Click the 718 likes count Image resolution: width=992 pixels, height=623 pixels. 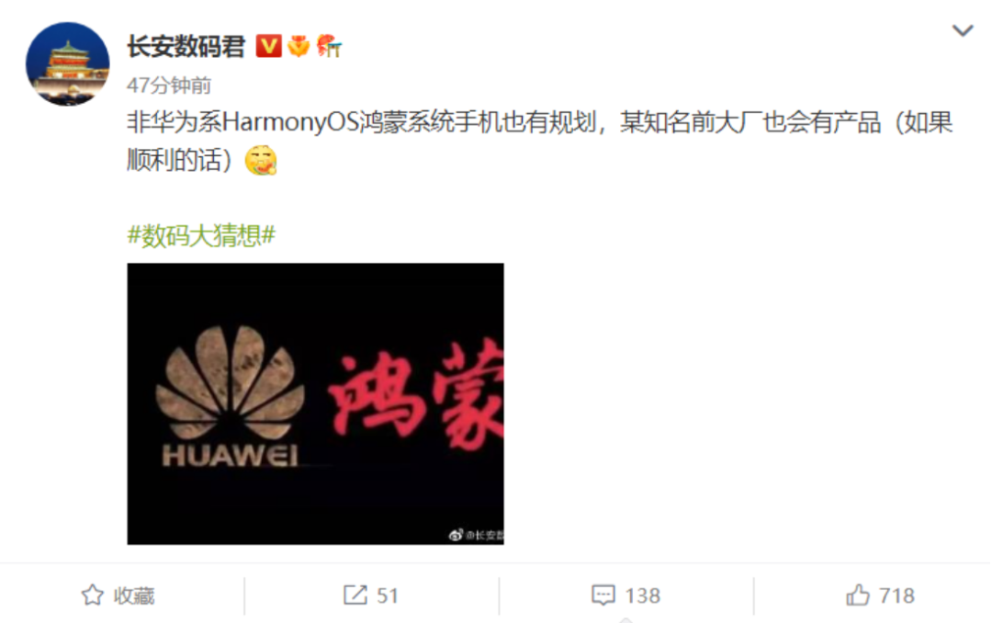tap(897, 595)
